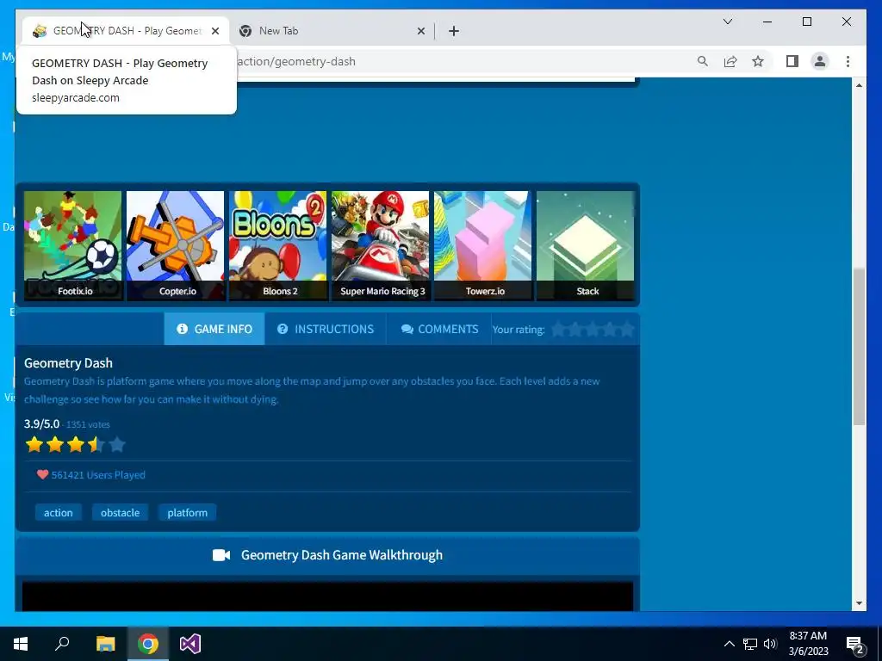
Task: Click the Geometry Dash title heading
Action: [69, 363]
